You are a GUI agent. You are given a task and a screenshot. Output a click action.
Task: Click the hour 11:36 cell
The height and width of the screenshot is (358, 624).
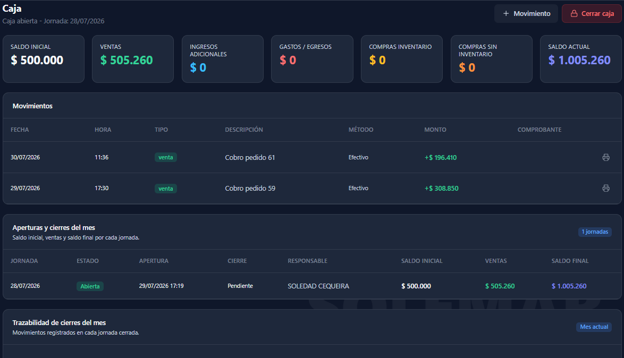(102, 158)
